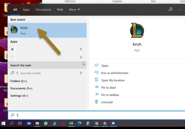Click the taskbar search magnifier icon
The image size is (185, 129).
tap(12, 123)
